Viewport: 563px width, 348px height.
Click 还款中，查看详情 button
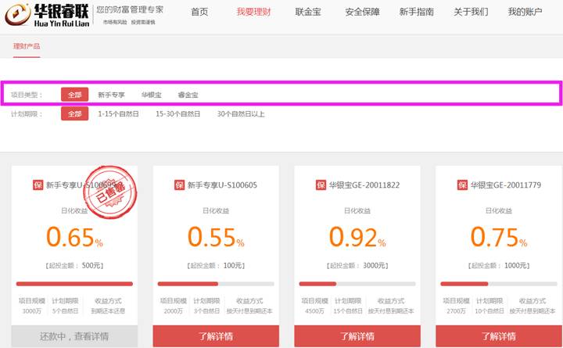pyautogui.click(x=74, y=336)
